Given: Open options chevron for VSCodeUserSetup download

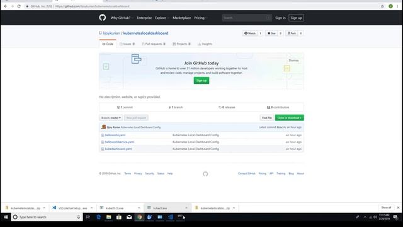Looking at the screenshot, I should point(91,207).
